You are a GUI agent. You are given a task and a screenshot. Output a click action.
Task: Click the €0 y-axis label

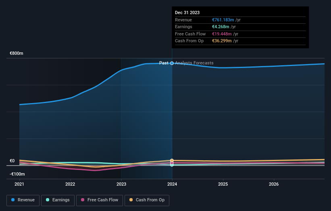[12, 161]
